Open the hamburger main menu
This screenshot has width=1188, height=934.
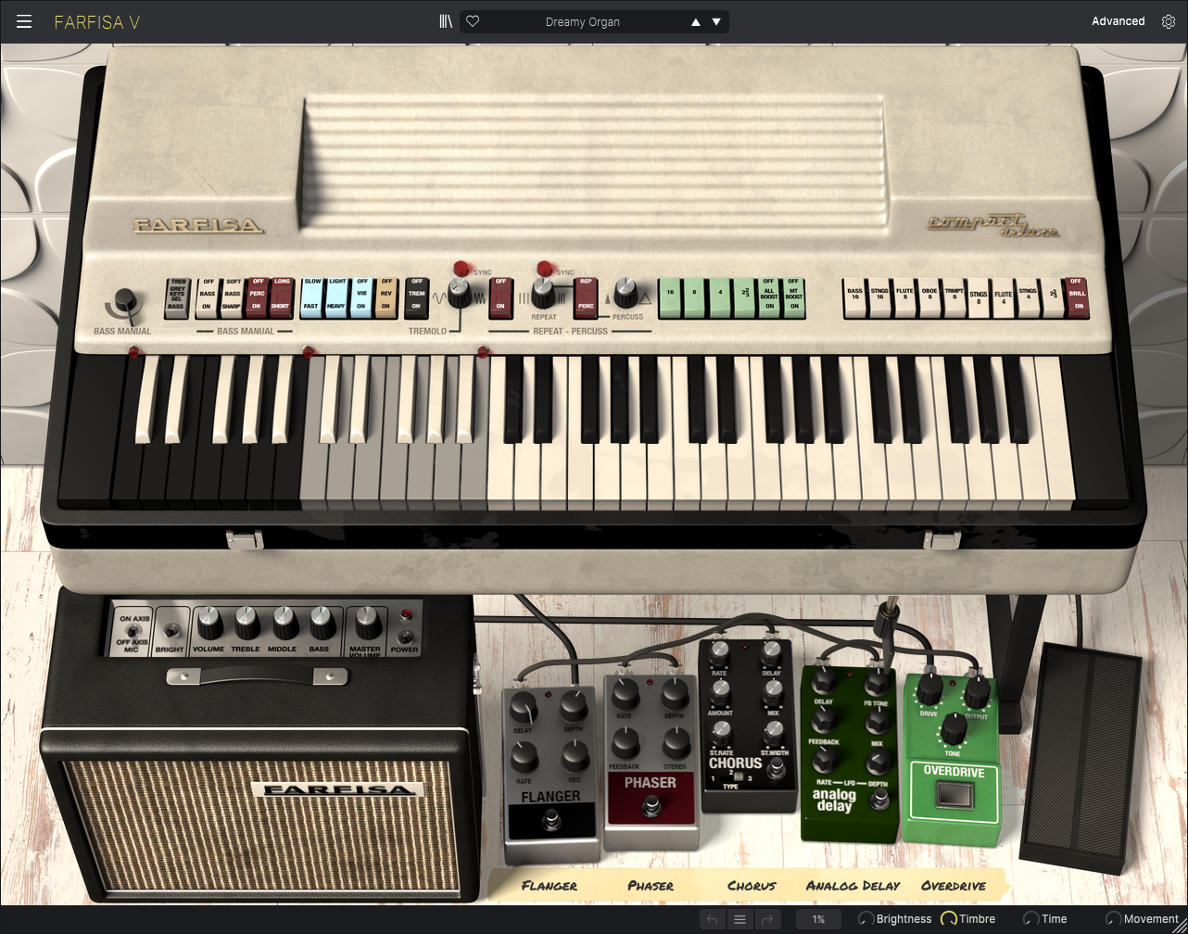(x=24, y=21)
